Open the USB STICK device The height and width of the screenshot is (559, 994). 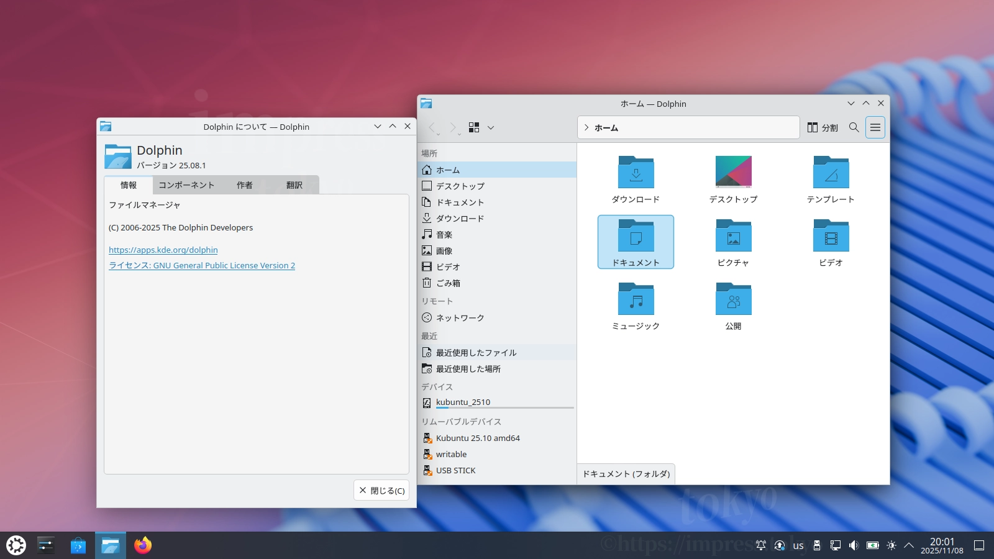coord(497,470)
